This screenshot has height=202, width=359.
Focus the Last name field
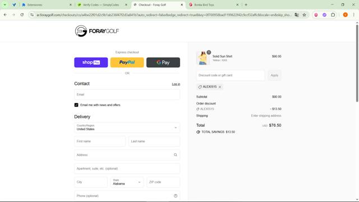point(154,141)
